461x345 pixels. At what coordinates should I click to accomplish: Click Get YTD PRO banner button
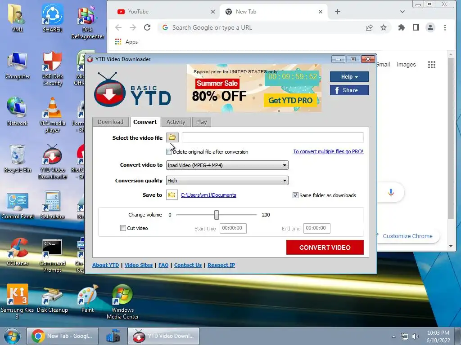pos(290,100)
